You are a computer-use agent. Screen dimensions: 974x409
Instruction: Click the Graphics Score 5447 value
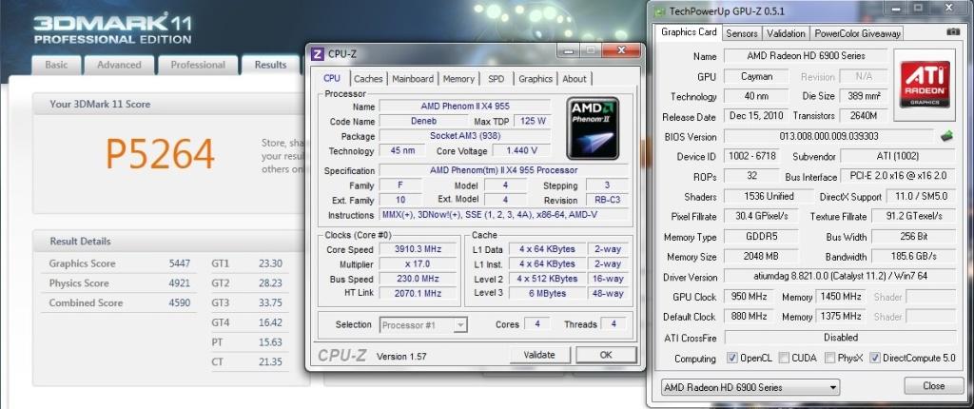point(180,263)
